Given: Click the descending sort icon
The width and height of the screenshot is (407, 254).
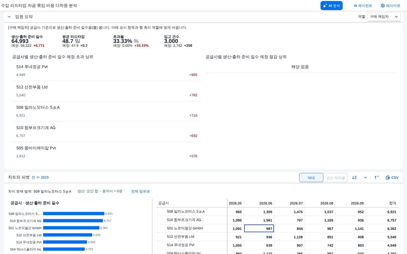Looking at the screenshot, I should pyautogui.click(x=354, y=177).
